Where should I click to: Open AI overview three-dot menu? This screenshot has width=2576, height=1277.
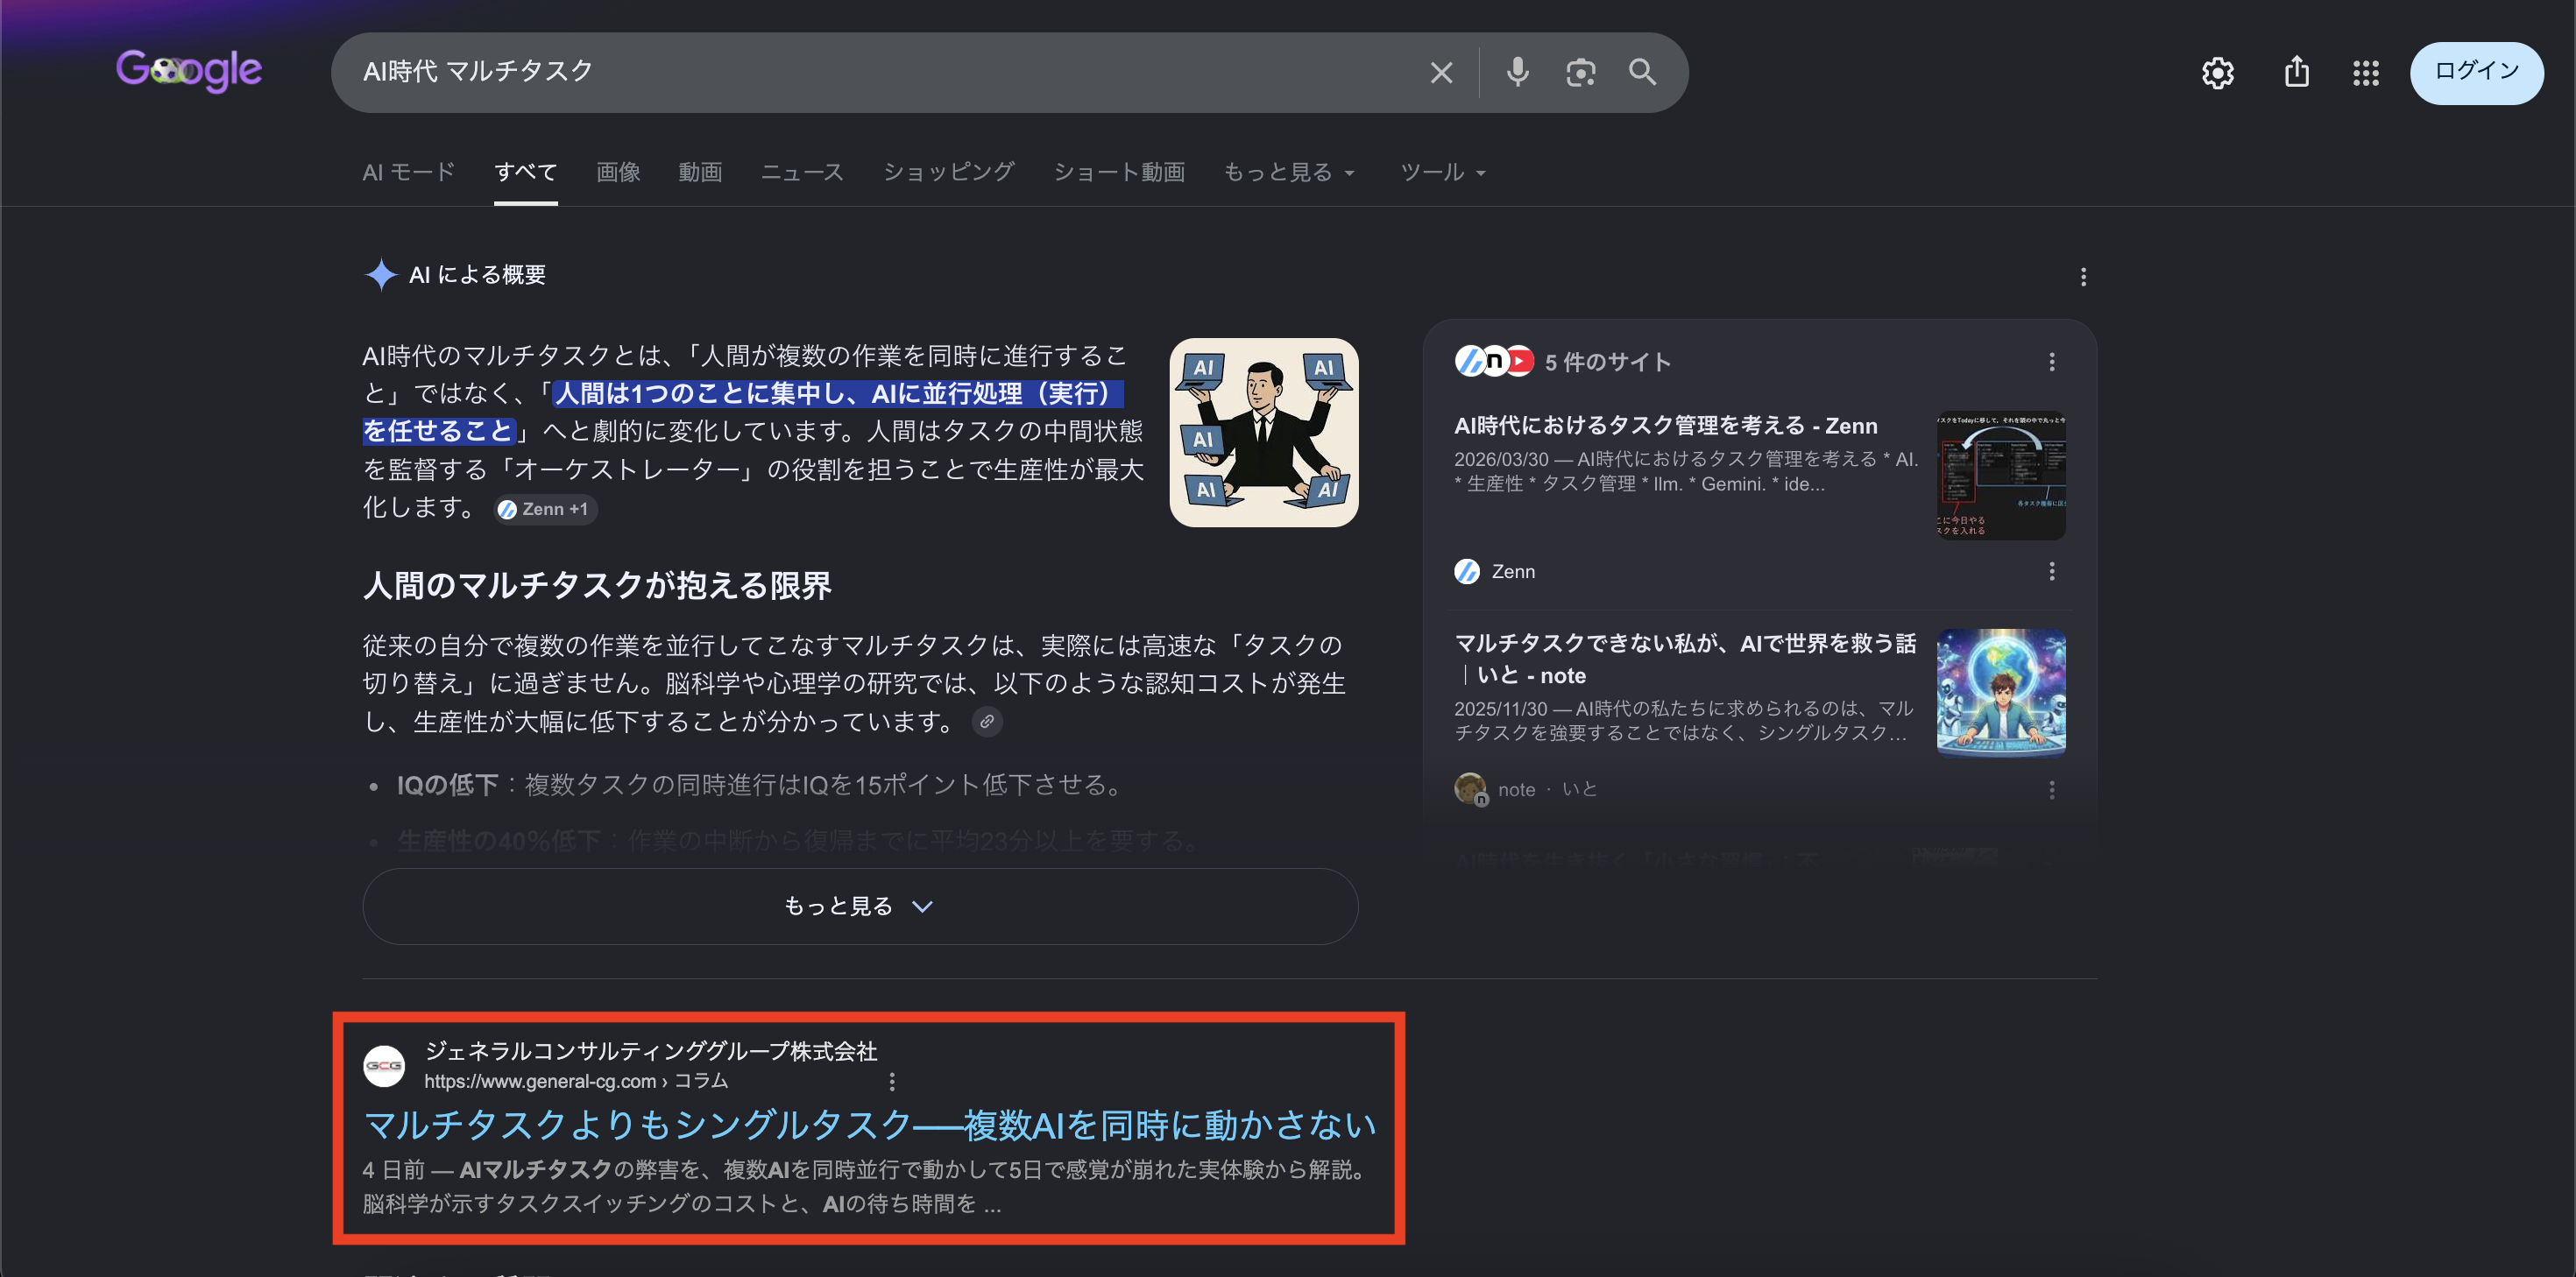tap(2083, 276)
